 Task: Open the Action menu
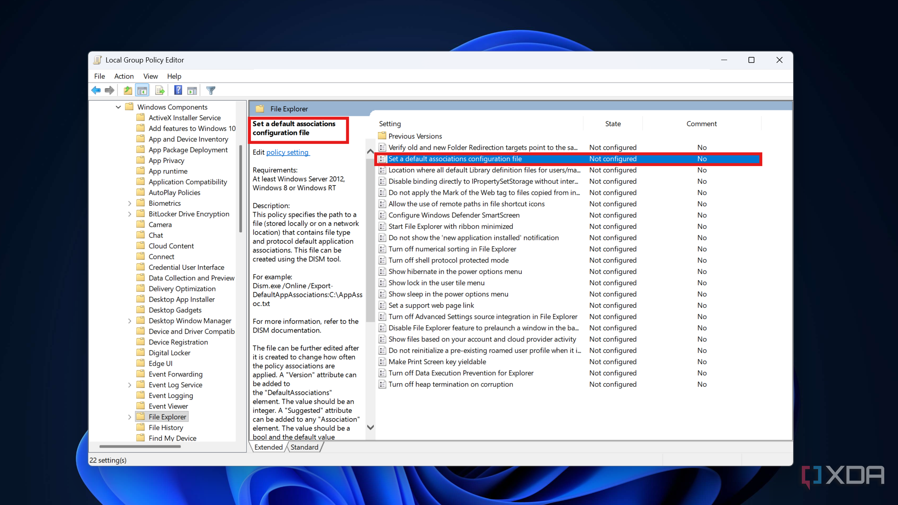pos(124,76)
